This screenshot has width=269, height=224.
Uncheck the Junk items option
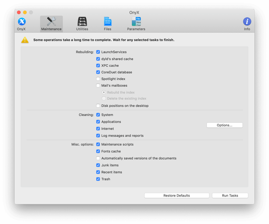[x=98, y=165]
